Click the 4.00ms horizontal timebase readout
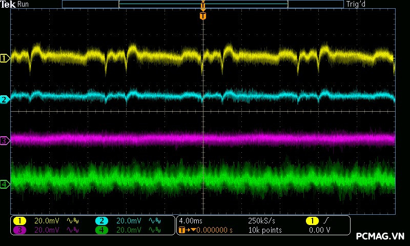This screenshot has height=246, width=410. coord(191,220)
